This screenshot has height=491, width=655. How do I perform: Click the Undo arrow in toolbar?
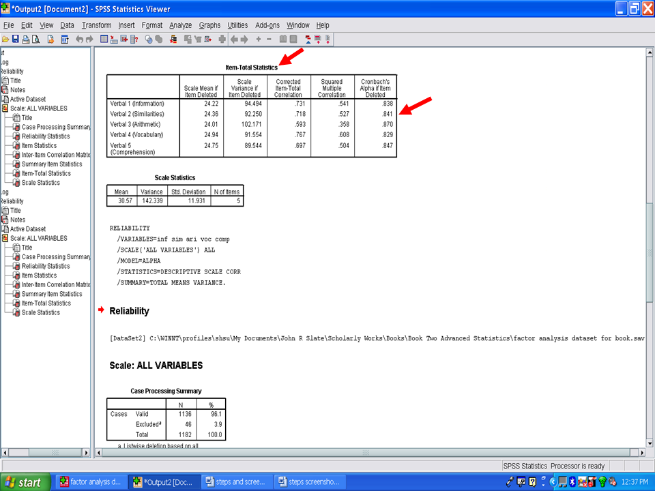pyautogui.click(x=80, y=40)
